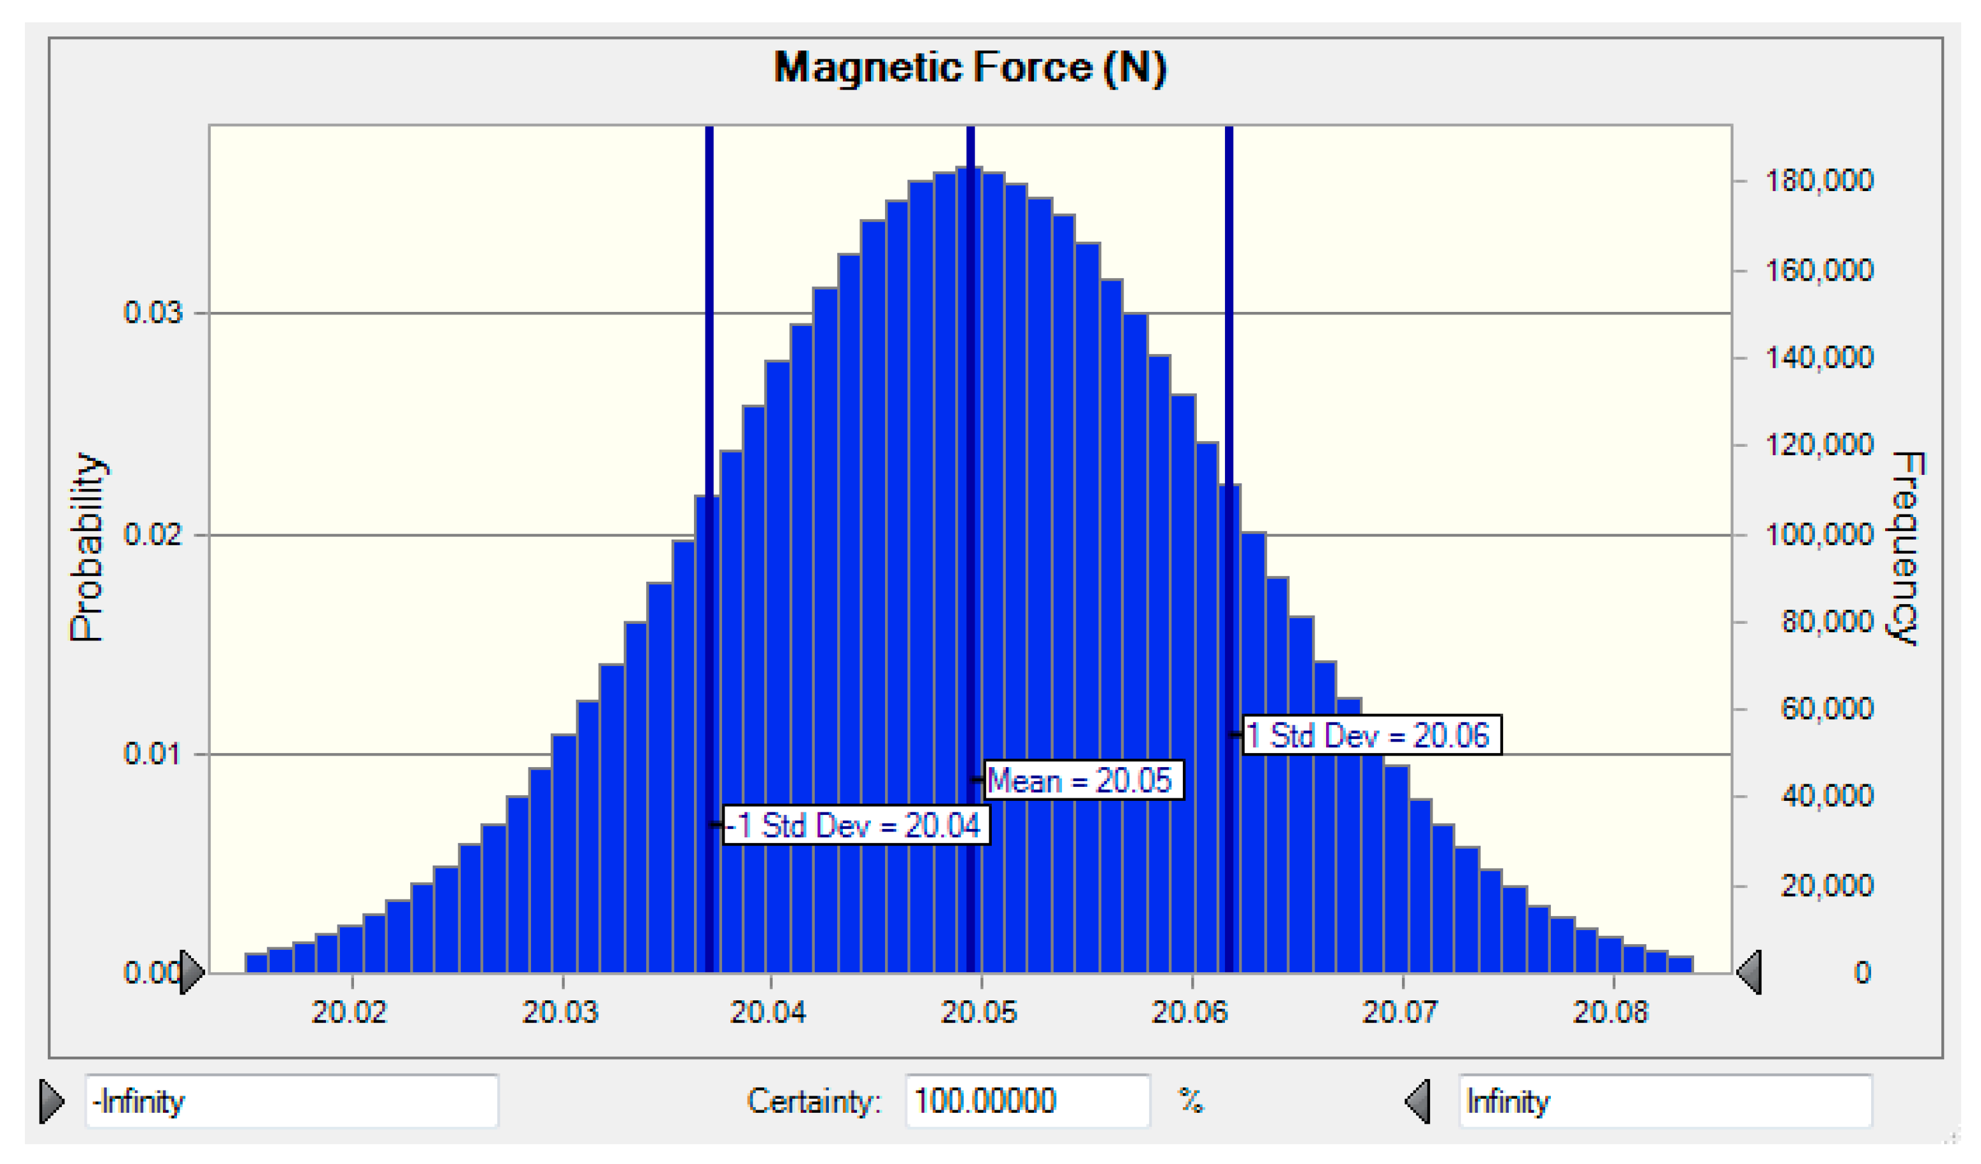The width and height of the screenshot is (1981, 1164).
Task: Select the -1 Std Dev marker line
Action: pyautogui.click(x=710, y=472)
